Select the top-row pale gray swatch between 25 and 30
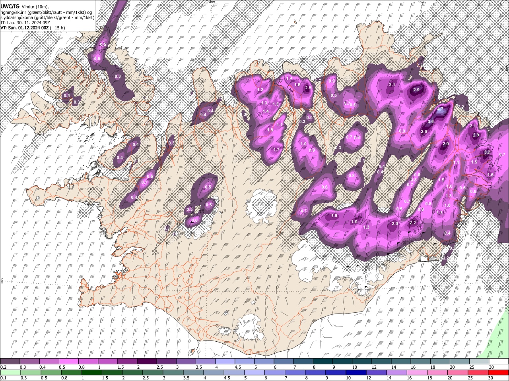509x381 pixels. (x=479, y=361)
